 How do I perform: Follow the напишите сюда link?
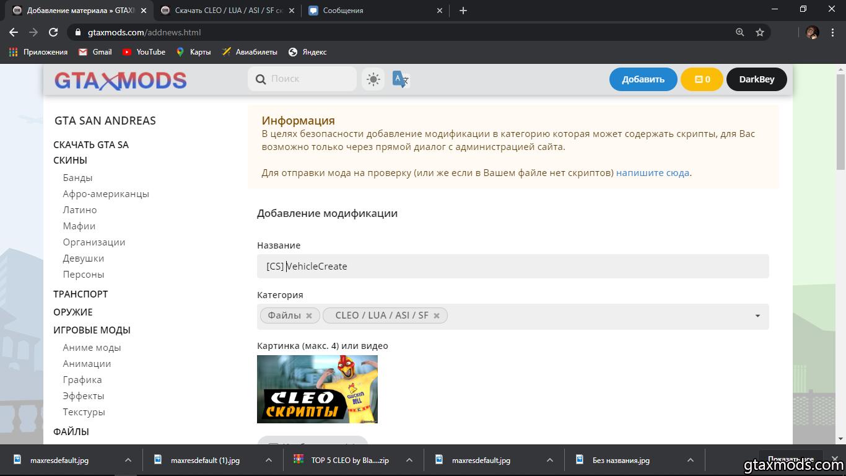(652, 173)
